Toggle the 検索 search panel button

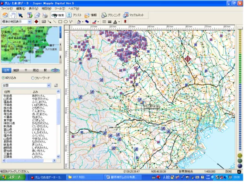(x=58, y=15)
